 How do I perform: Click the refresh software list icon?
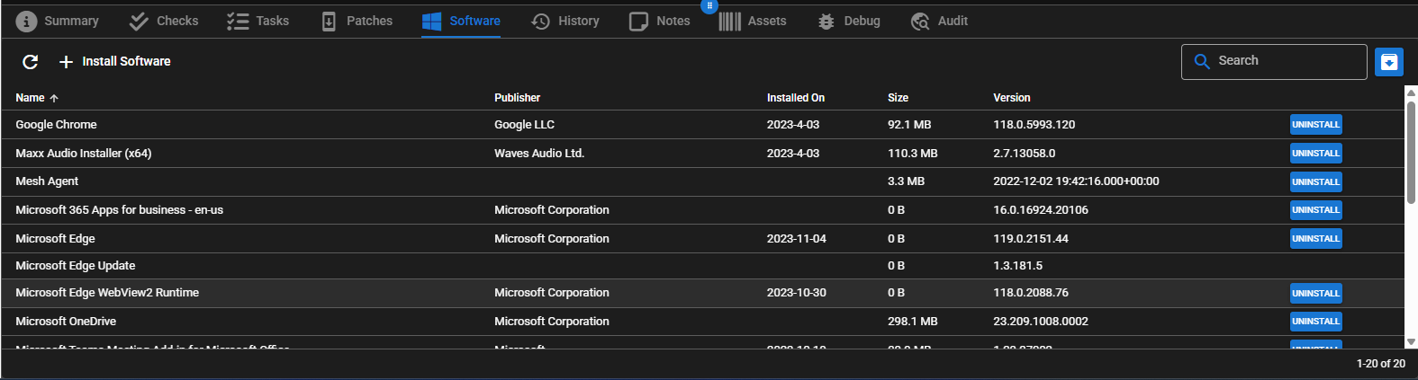pos(31,61)
